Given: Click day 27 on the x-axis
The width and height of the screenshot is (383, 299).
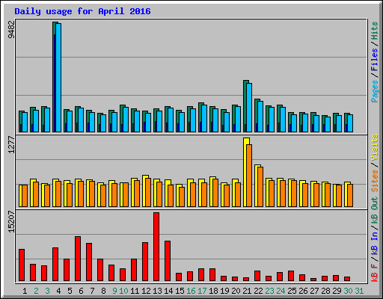Looking at the screenshot, I should (x=314, y=291).
